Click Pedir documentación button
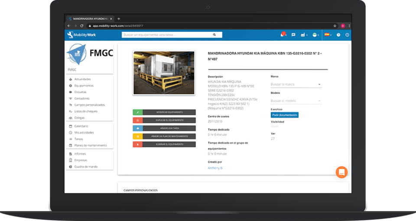416x221 pixels. coord(284,115)
